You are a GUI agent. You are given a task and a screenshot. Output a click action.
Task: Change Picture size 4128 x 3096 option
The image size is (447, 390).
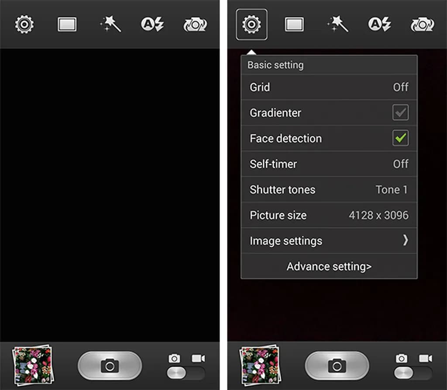(x=329, y=215)
